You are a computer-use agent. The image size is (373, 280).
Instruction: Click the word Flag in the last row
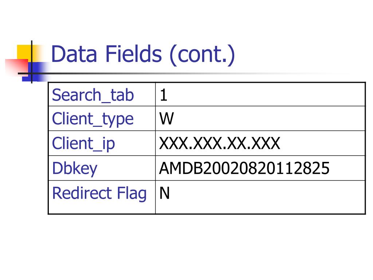(x=131, y=193)
